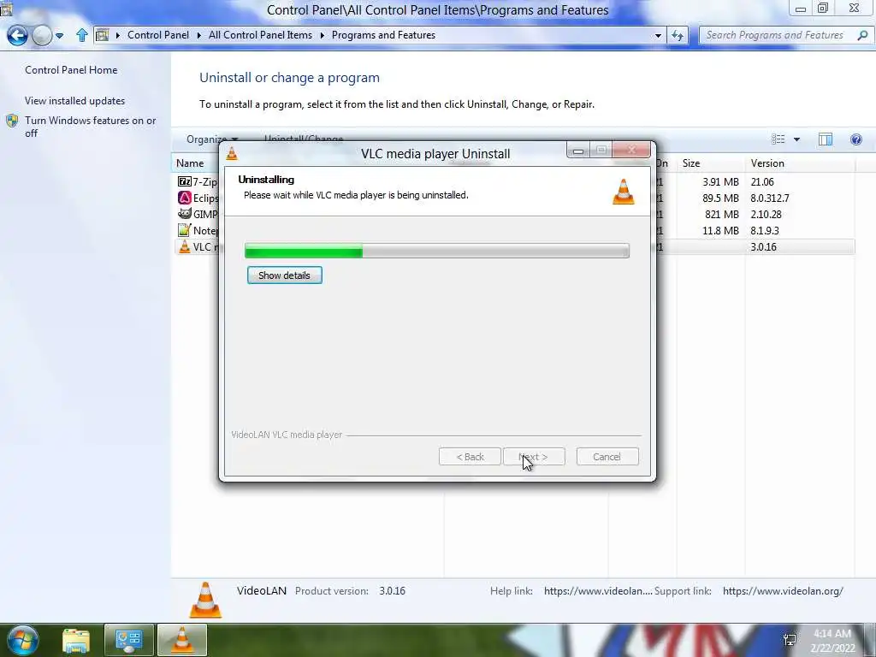Click the large VLC cone in details pane

click(x=205, y=600)
